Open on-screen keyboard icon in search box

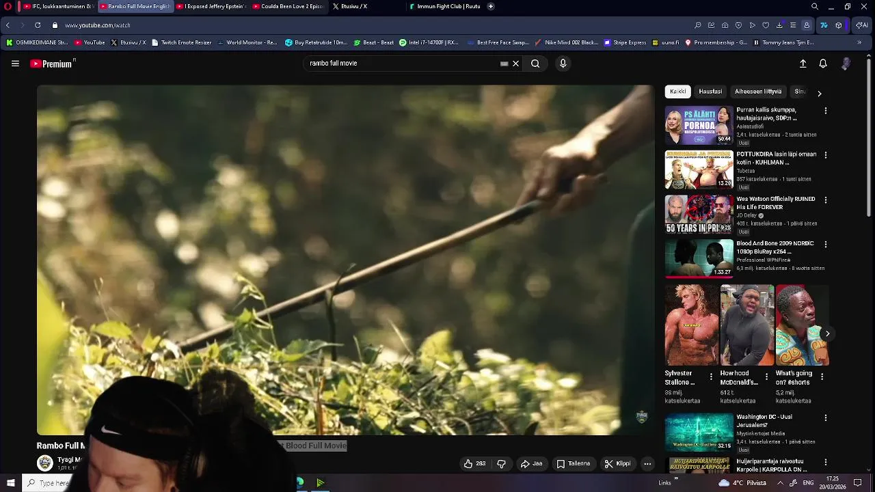(x=504, y=64)
